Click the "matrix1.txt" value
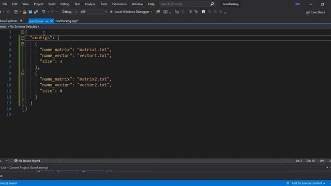 [93, 50]
